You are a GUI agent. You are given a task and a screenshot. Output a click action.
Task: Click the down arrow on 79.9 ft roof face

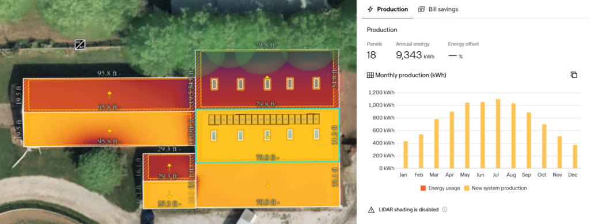coord(267,184)
